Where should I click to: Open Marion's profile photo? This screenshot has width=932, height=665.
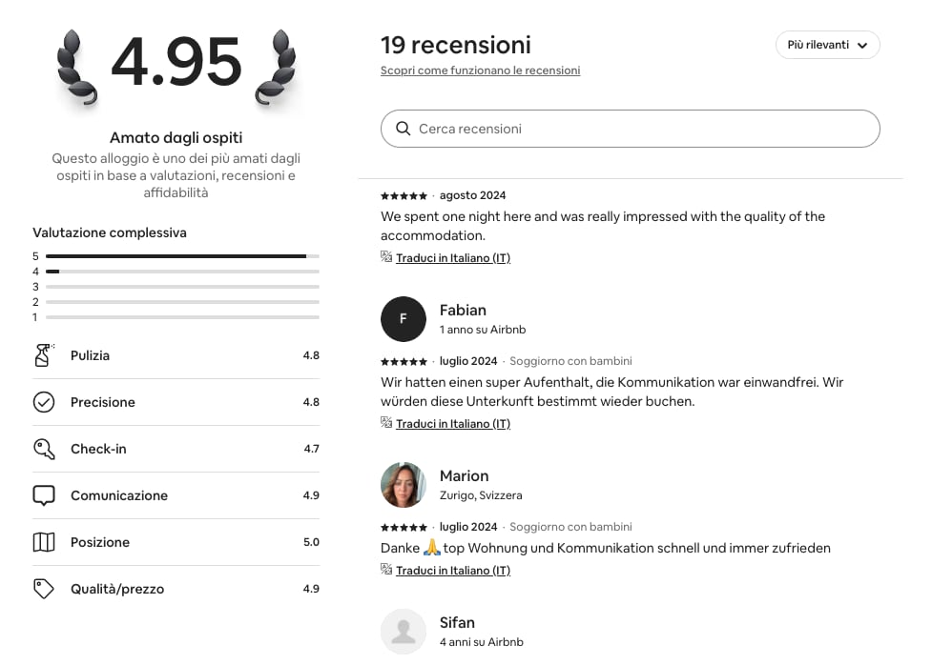pyautogui.click(x=403, y=485)
